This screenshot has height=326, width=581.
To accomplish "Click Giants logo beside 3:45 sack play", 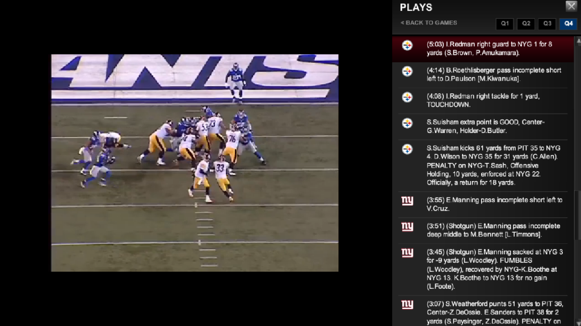I will [x=407, y=252].
